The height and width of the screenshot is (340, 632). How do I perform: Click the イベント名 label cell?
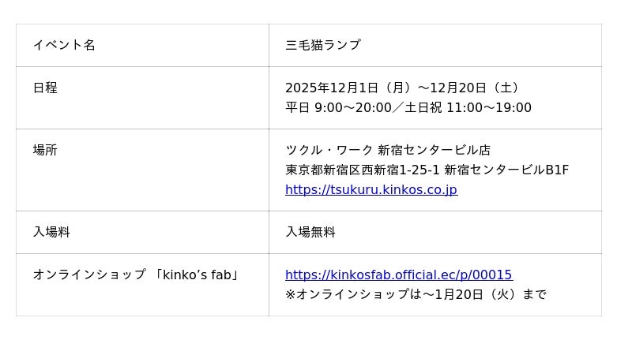coord(64,45)
